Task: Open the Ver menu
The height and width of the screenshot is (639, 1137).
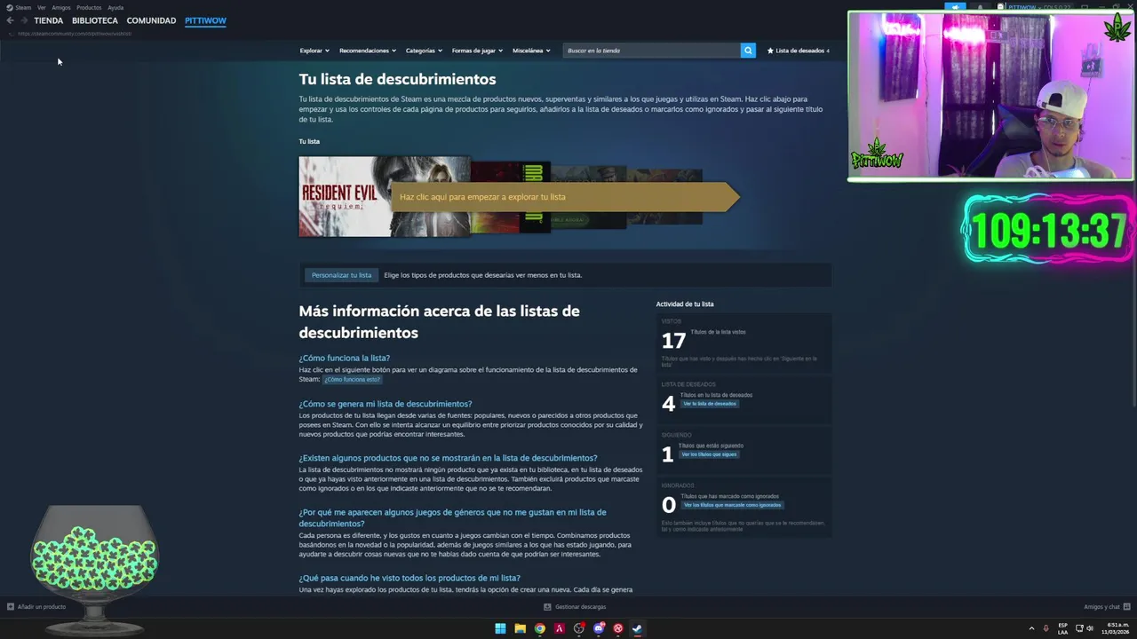Action: pos(41,7)
